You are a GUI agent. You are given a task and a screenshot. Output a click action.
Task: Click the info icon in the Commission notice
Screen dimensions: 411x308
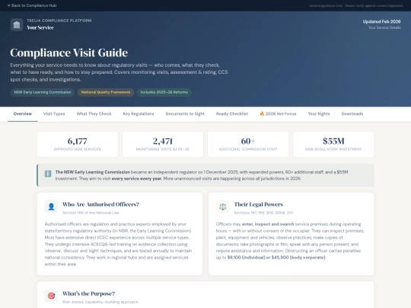coord(48,173)
